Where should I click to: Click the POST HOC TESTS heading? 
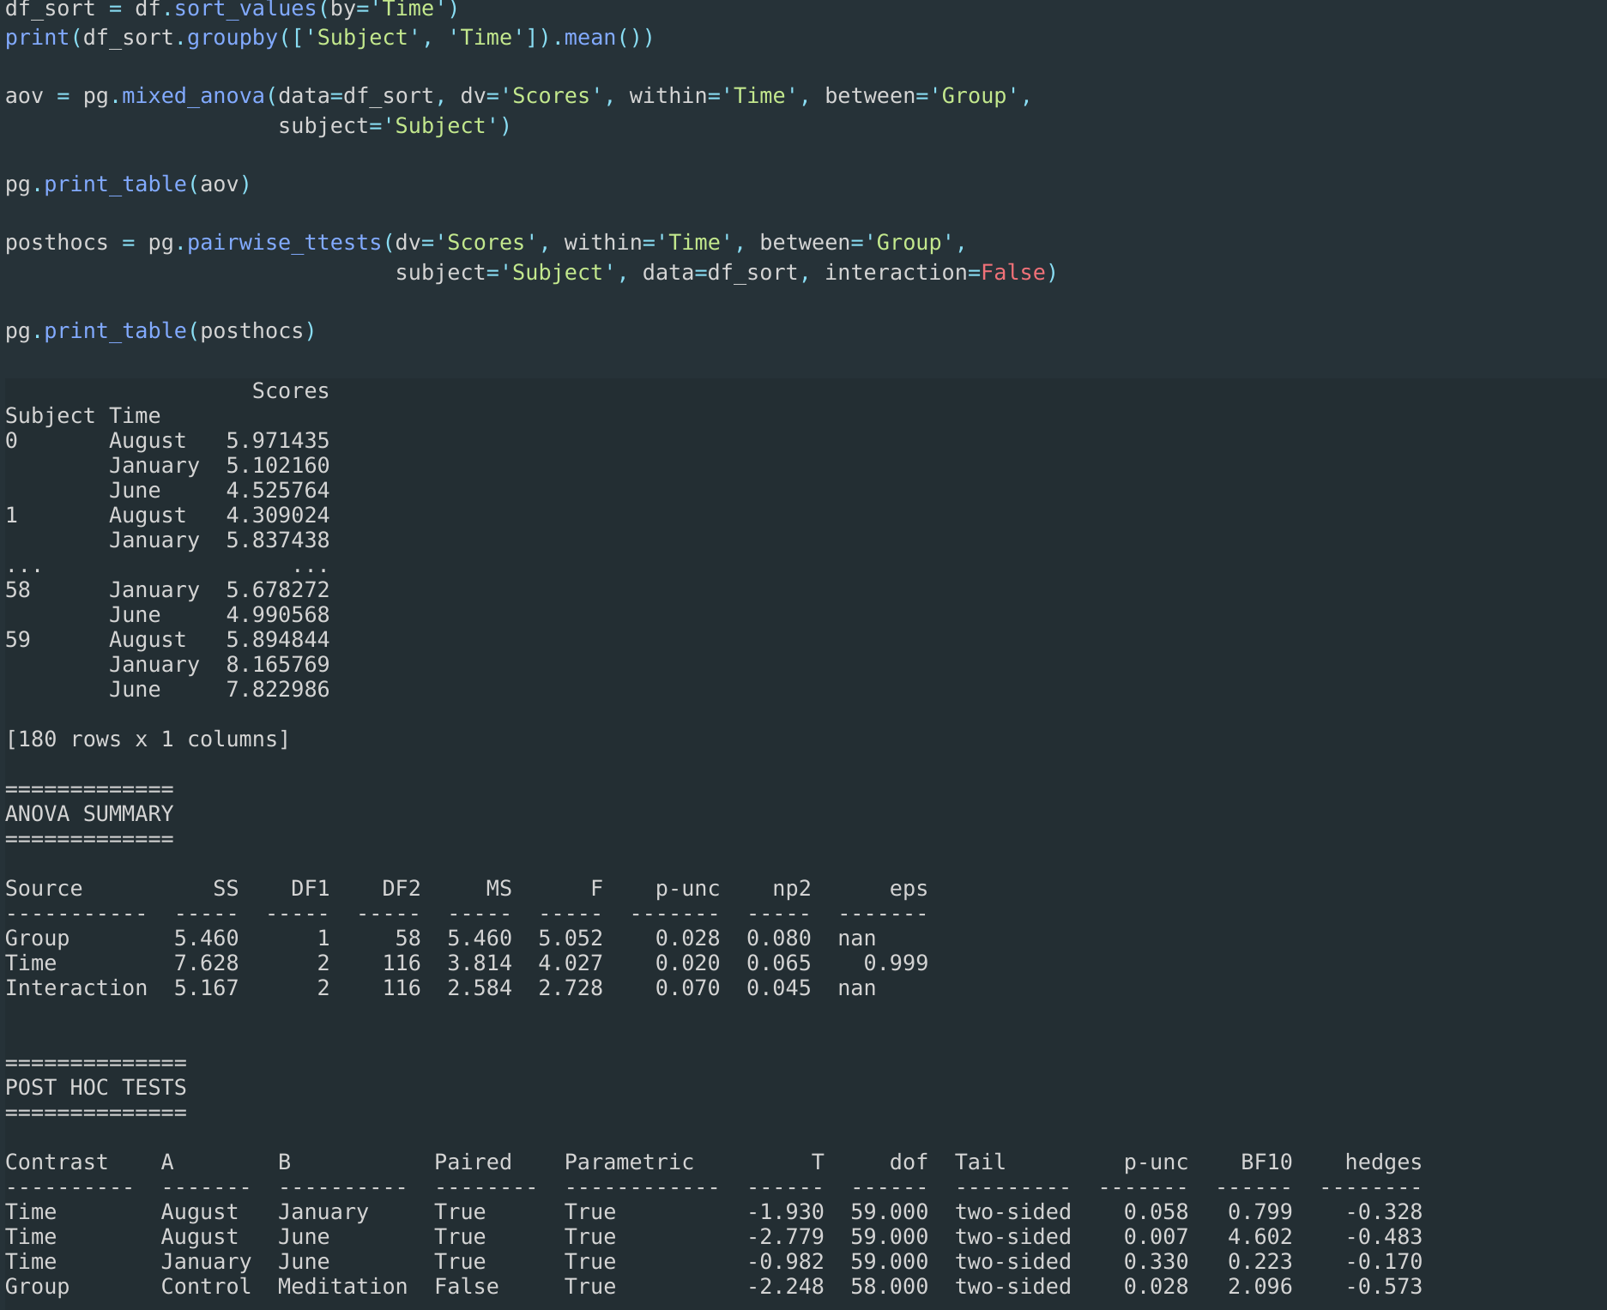click(95, 1087)
